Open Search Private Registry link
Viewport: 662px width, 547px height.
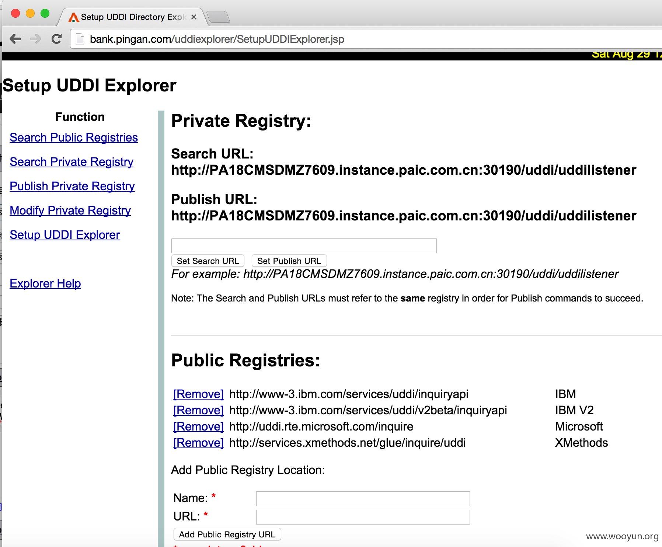[72, 162]
